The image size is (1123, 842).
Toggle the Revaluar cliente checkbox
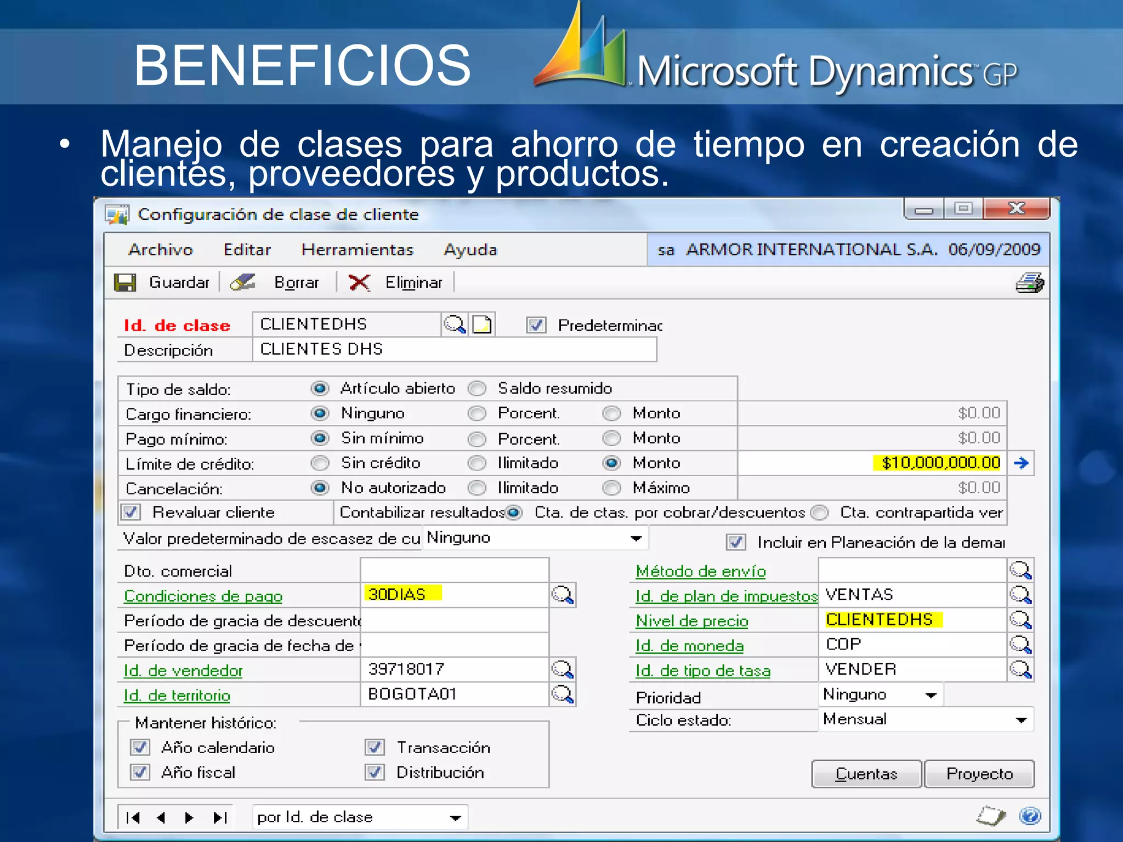click(x=131, y=513)
